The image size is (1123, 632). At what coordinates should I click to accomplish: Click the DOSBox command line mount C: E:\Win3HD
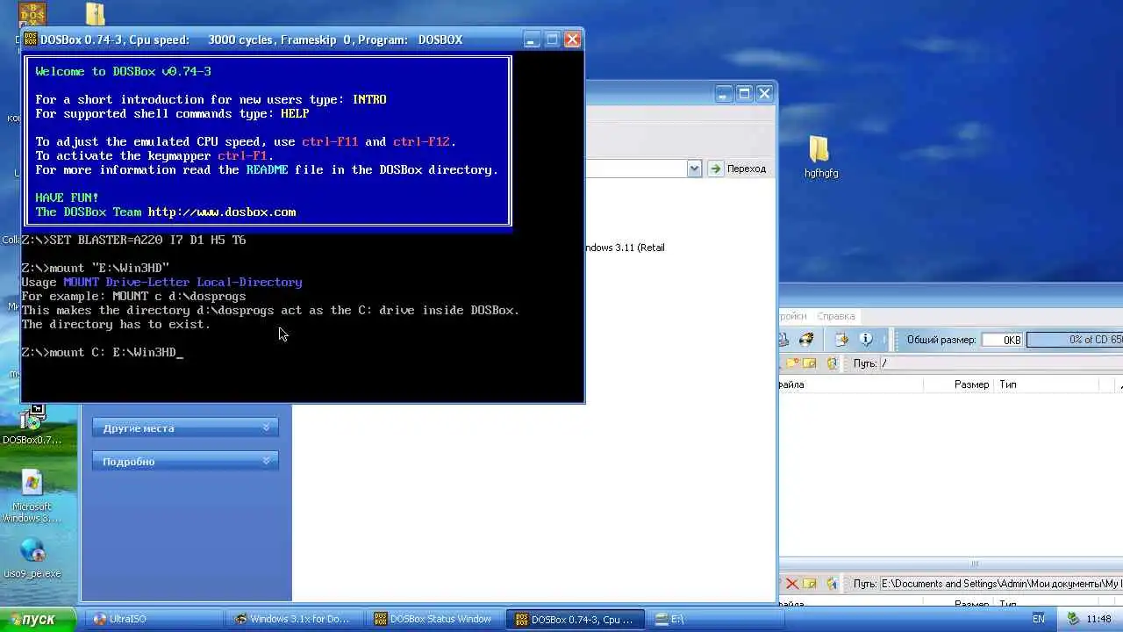tap(103, 352)
